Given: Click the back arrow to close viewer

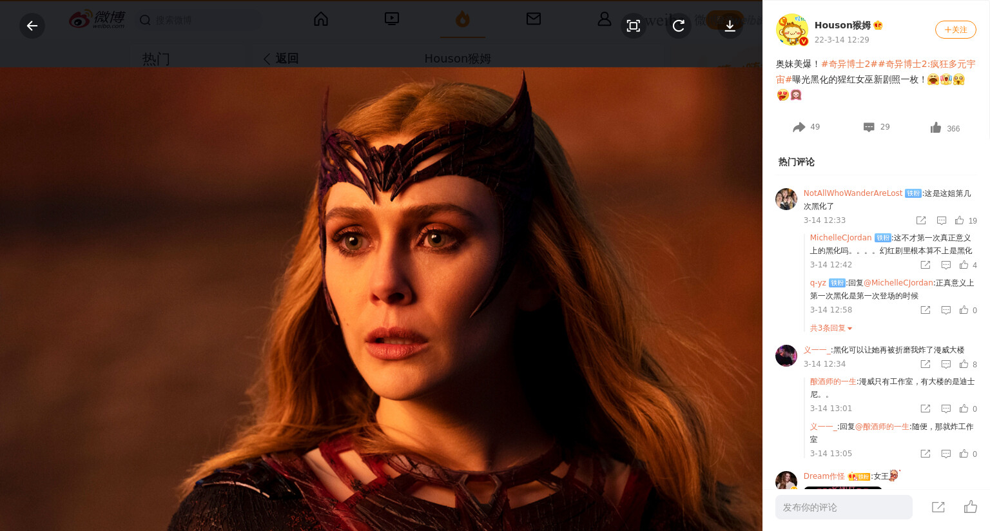Looking at the screenshot, I should (x=32, y=26).
